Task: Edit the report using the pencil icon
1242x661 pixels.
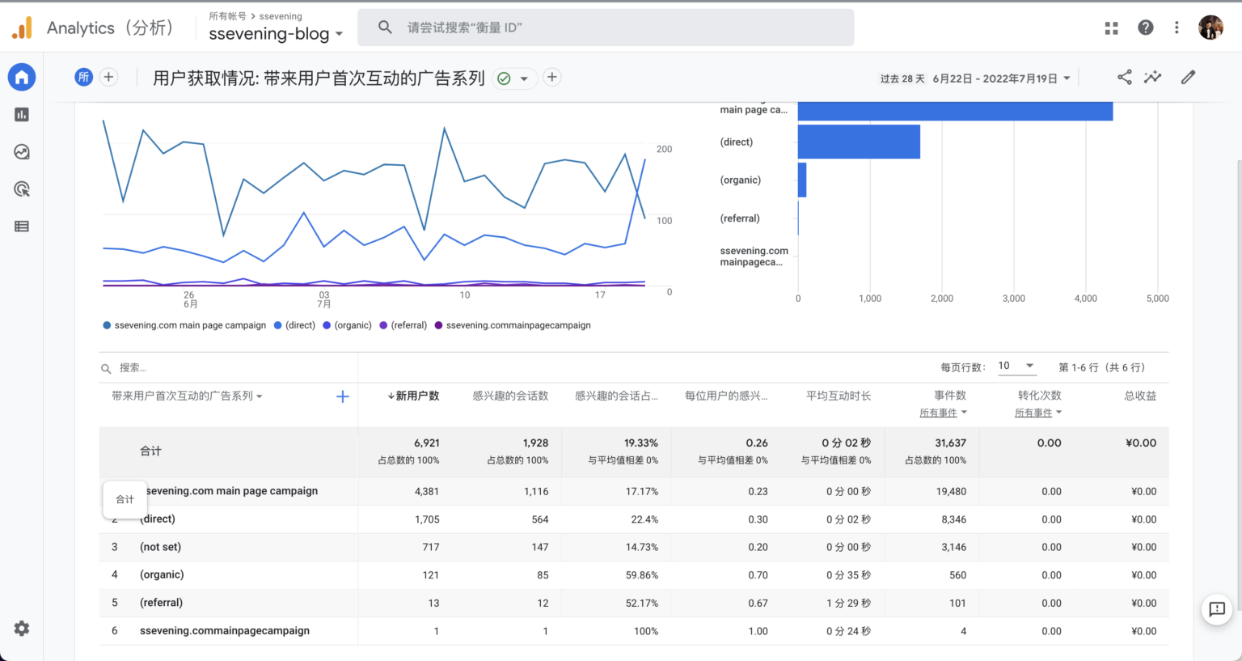Action: tap(1188, 77)
